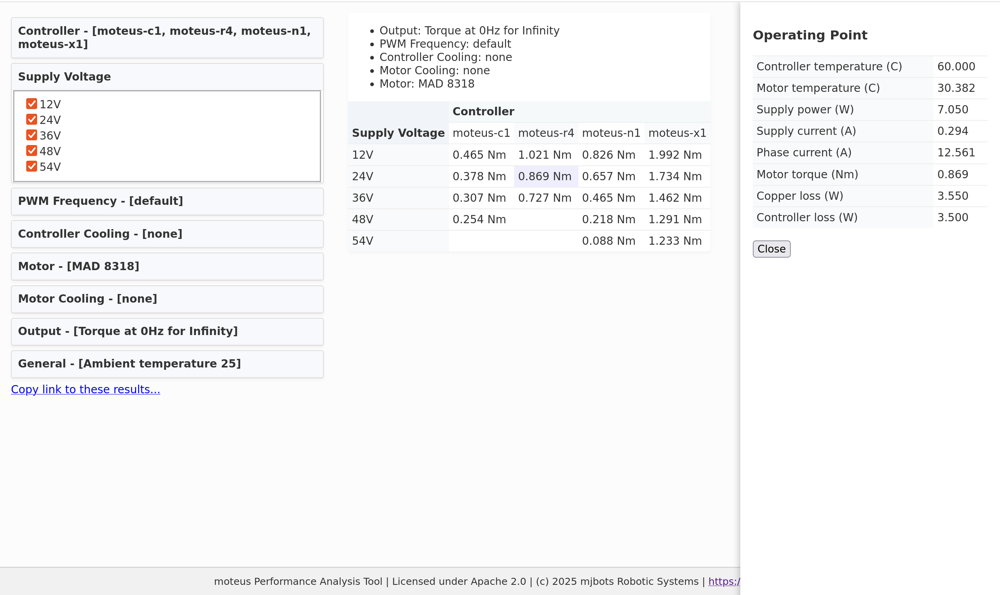Expand the PWM Frequency section

pyautogui.click(x=167, y=201)
